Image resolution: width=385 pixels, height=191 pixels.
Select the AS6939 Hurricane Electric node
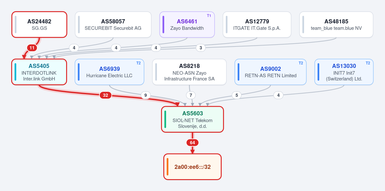tap(109, 72)
